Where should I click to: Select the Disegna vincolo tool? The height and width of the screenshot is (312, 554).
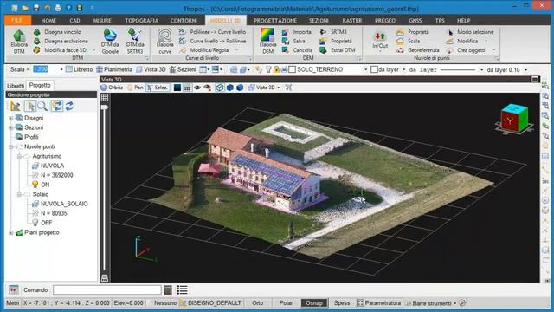tap(57, 32)
